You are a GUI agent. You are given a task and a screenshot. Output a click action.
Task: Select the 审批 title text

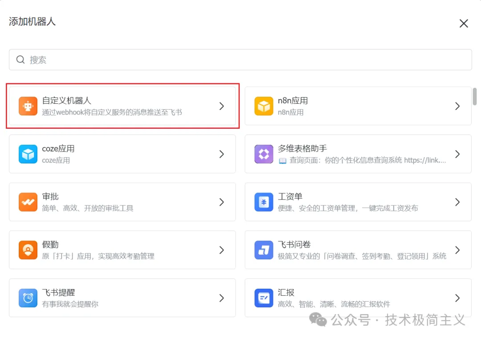50,196
